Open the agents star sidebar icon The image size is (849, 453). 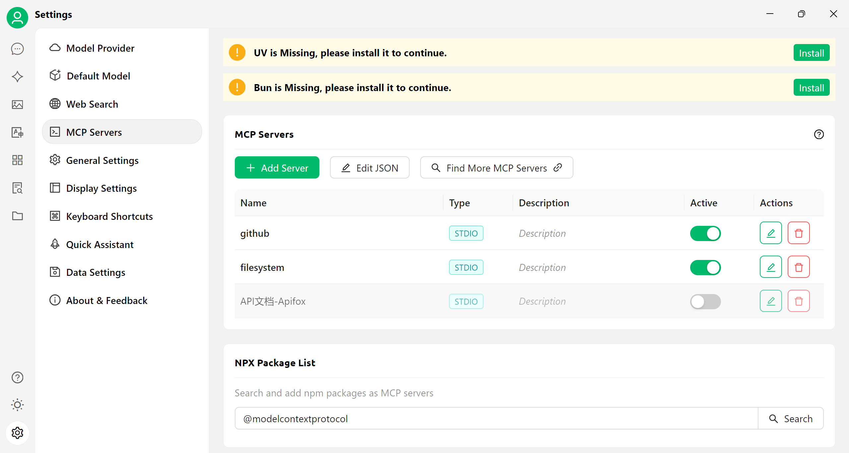(x=17, y=76)
